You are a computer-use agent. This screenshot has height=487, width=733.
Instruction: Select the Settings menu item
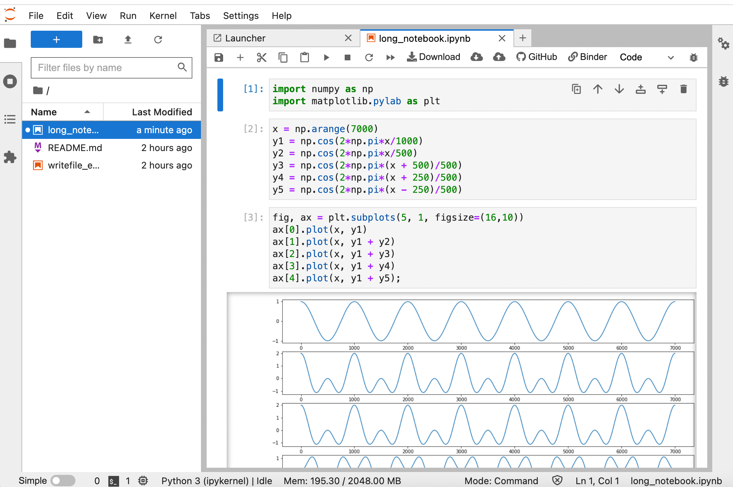240,15
